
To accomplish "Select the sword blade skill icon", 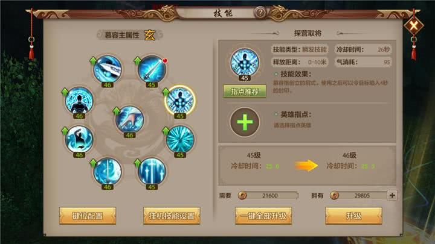I will [x=107, y=69].
